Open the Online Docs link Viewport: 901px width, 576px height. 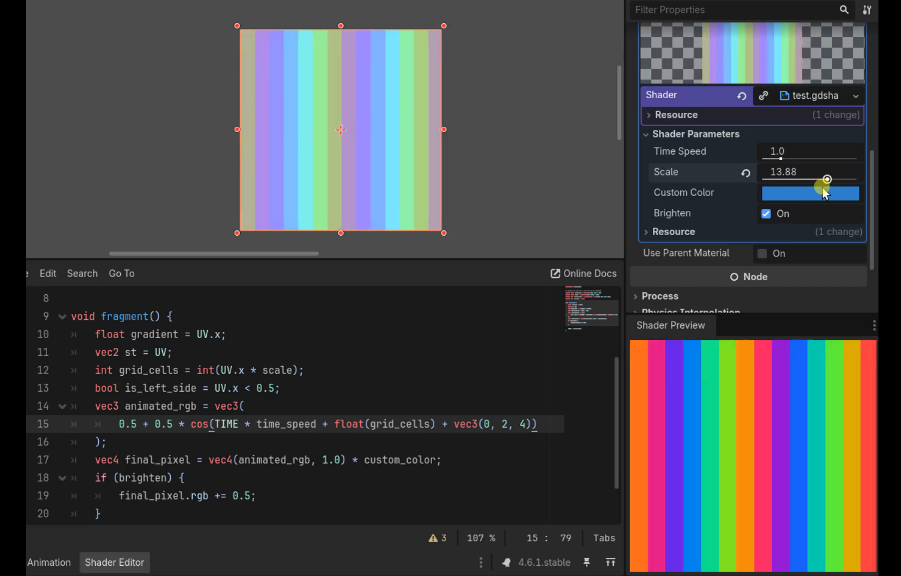click(x=583, y=273)
